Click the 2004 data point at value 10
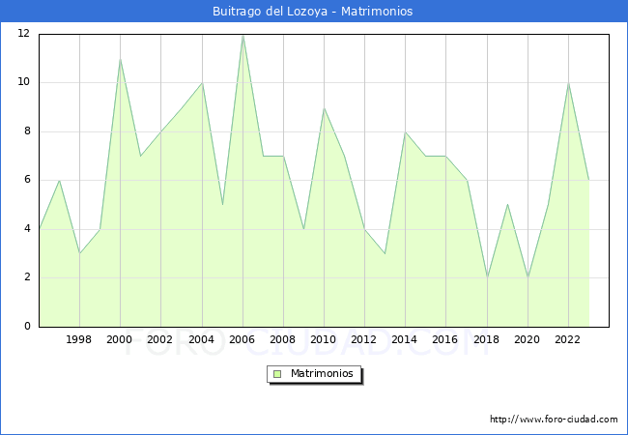This screenshot has width=628, height=435. pyautogui.click(x=202, y=83)
